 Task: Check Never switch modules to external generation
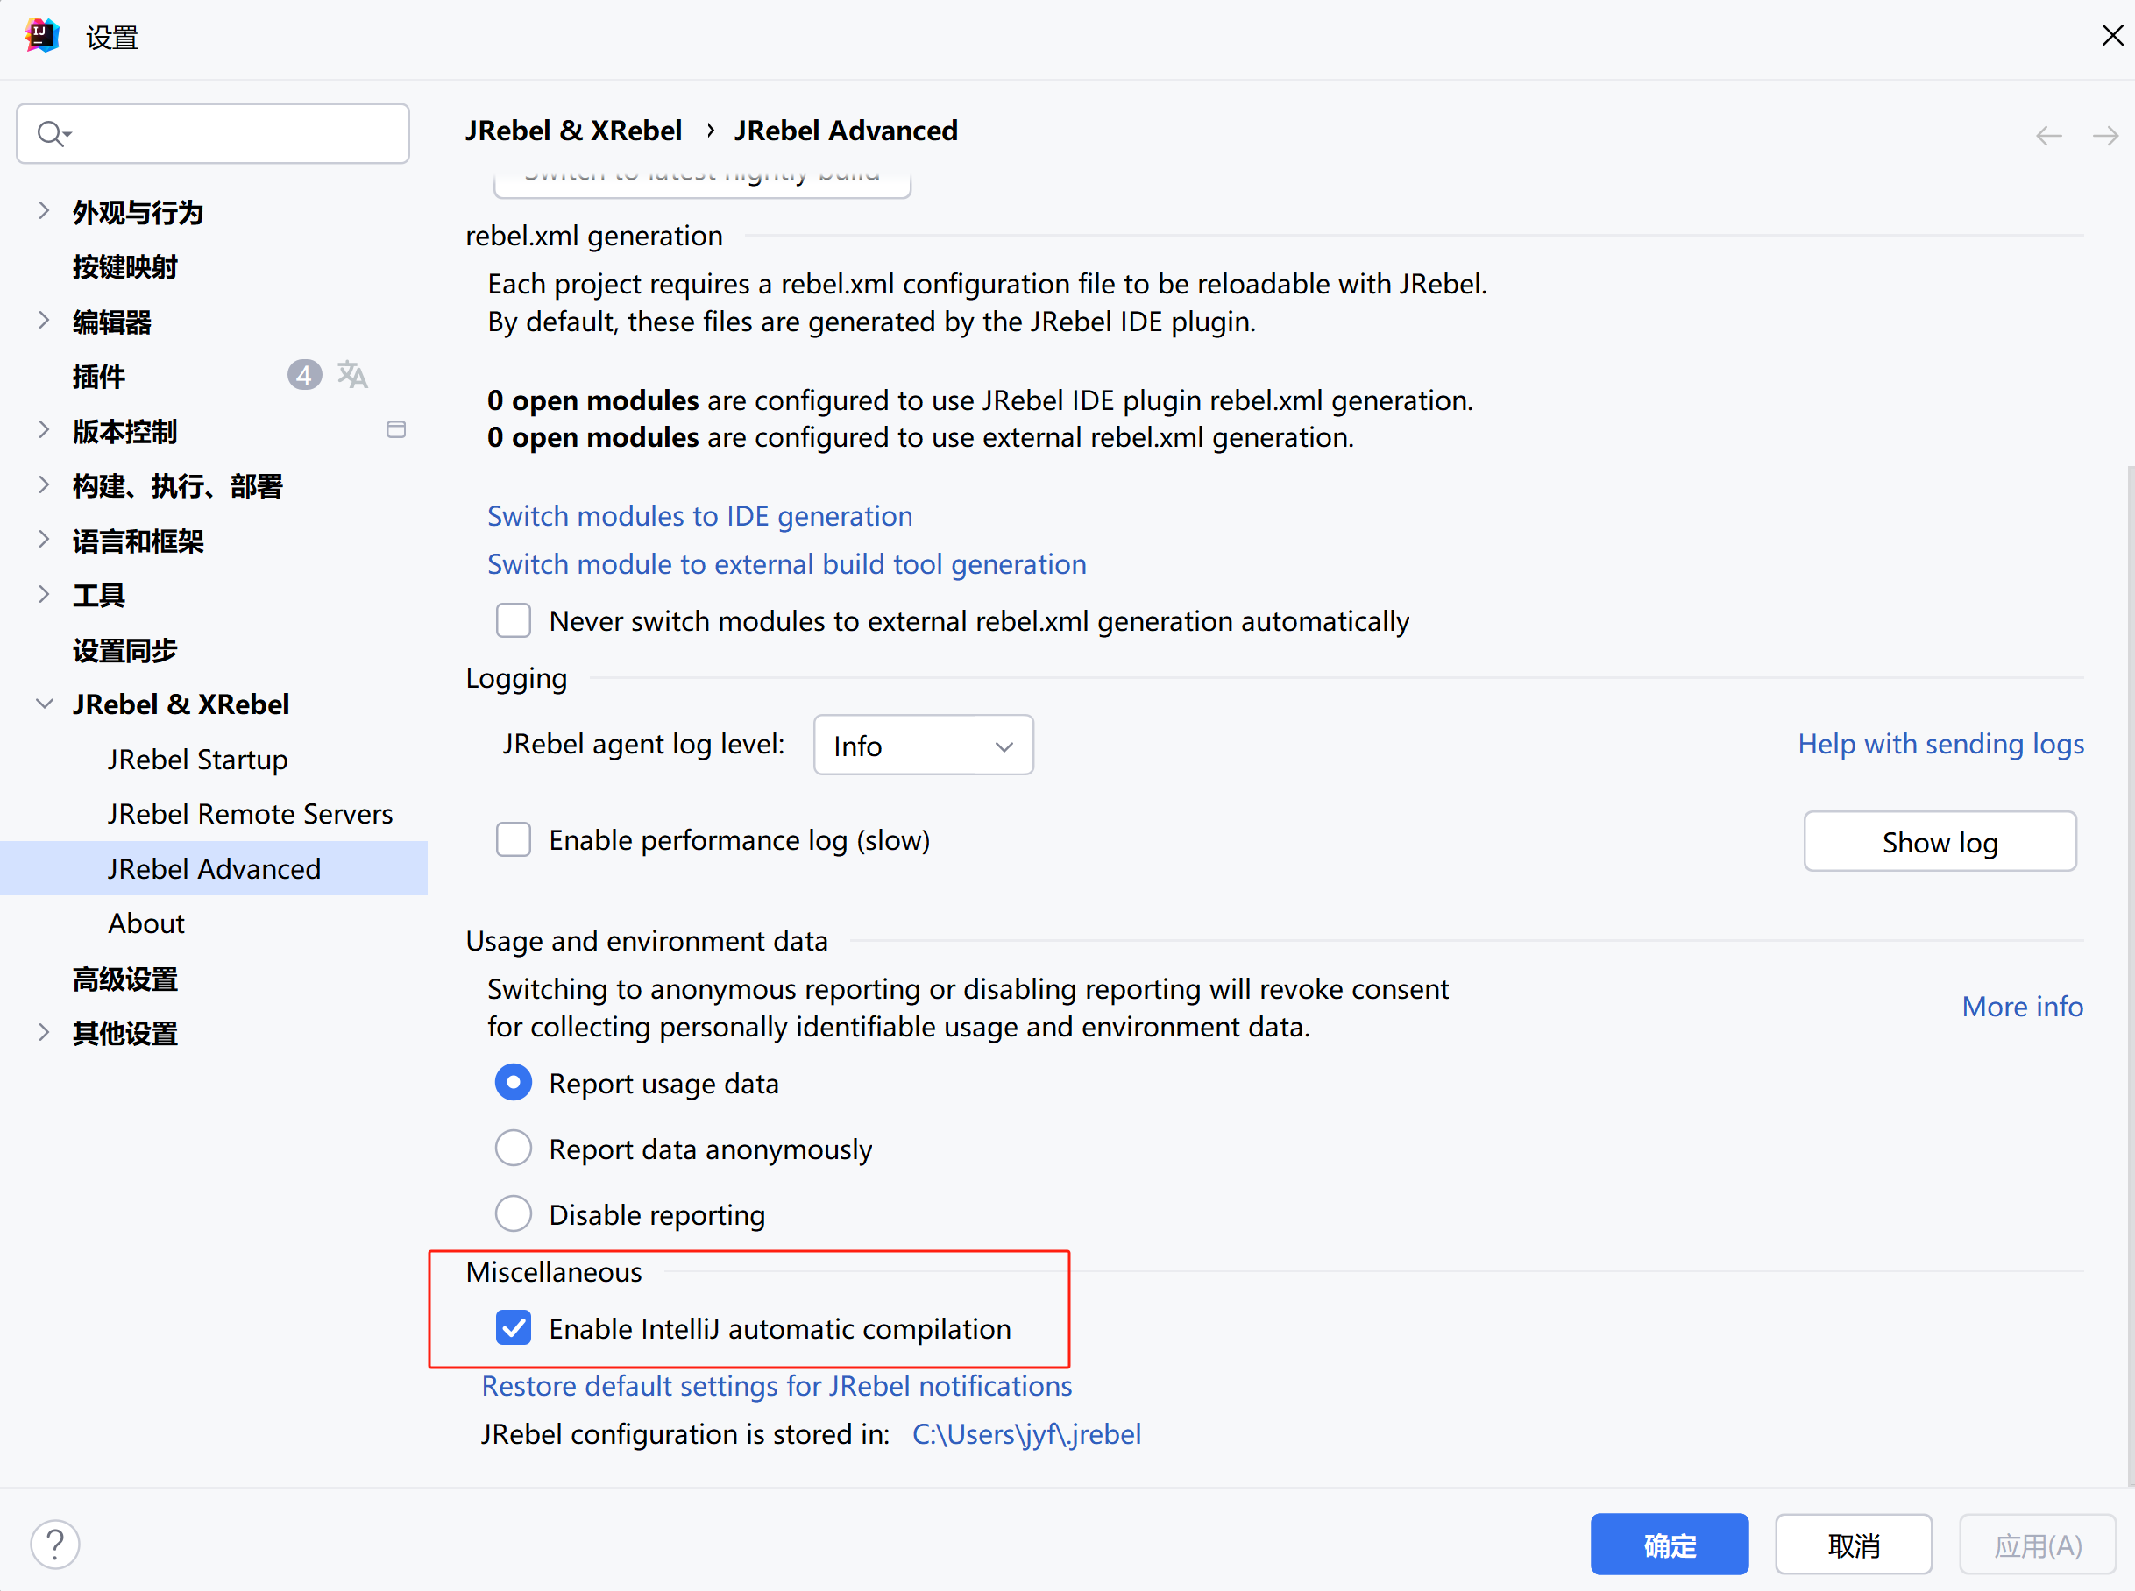tap(514, 620)
